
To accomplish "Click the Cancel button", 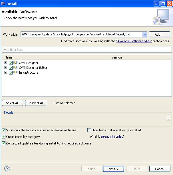I will (x=160, y=169).
